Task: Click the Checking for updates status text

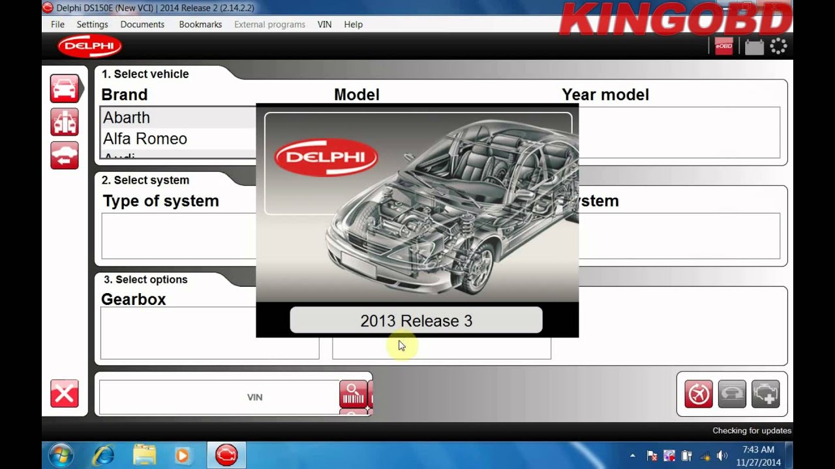Action: [x=751, y=431]
